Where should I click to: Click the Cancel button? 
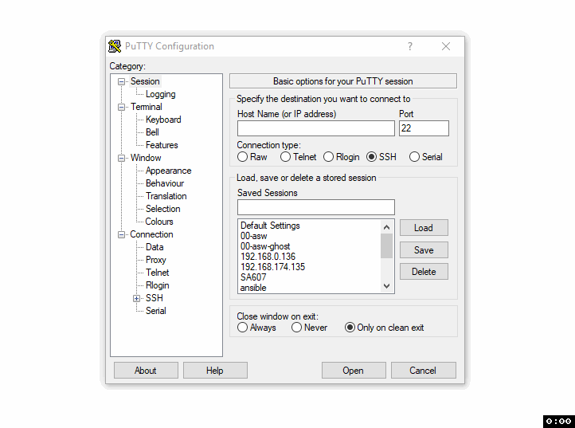423,371
